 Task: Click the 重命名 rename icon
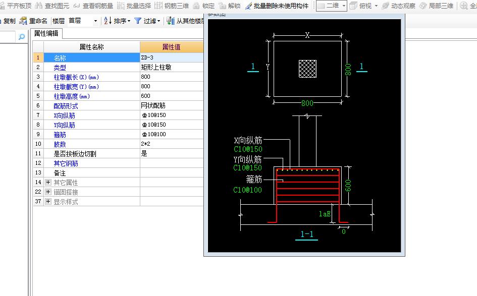click(x=23, y=21)
